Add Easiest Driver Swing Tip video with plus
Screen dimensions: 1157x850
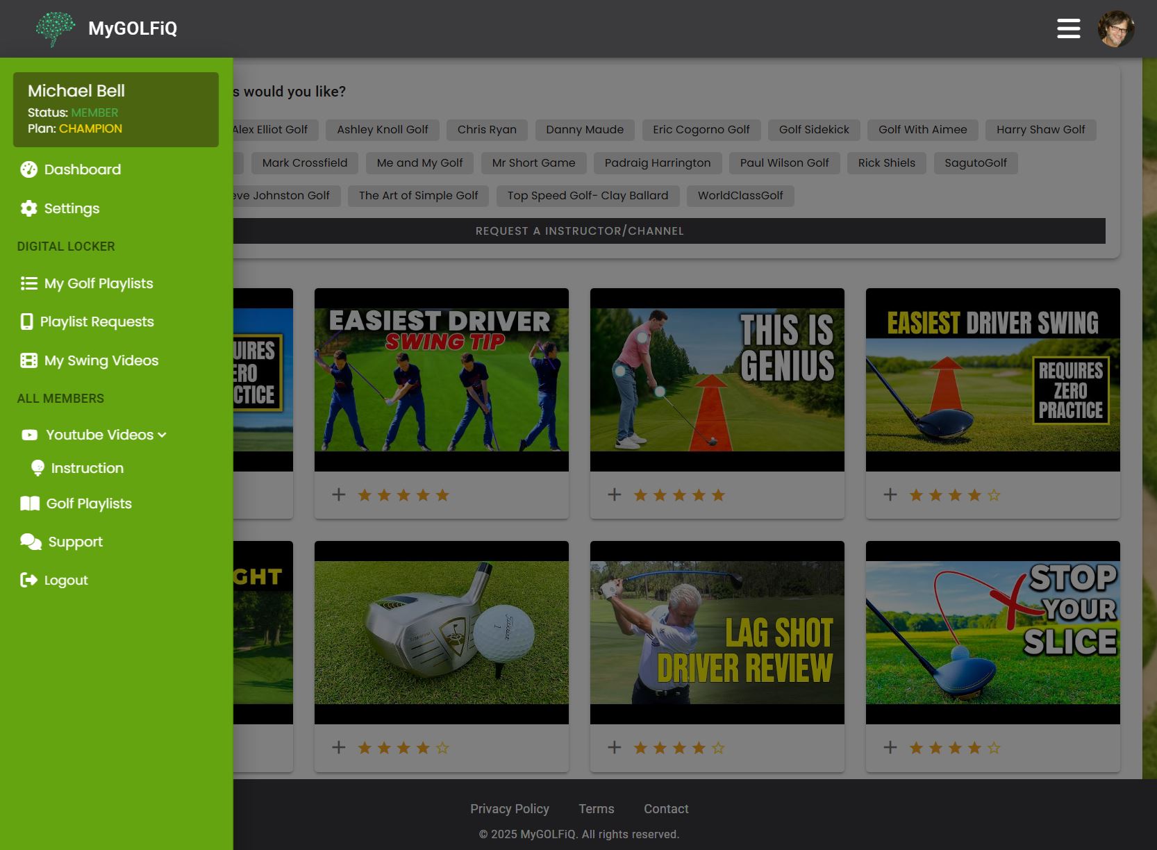339,494
